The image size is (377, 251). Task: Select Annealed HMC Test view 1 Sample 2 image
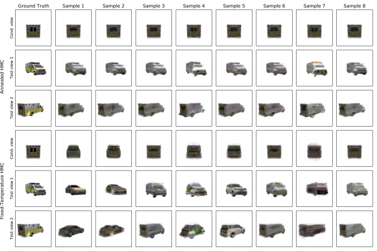(x=113, y=68)
